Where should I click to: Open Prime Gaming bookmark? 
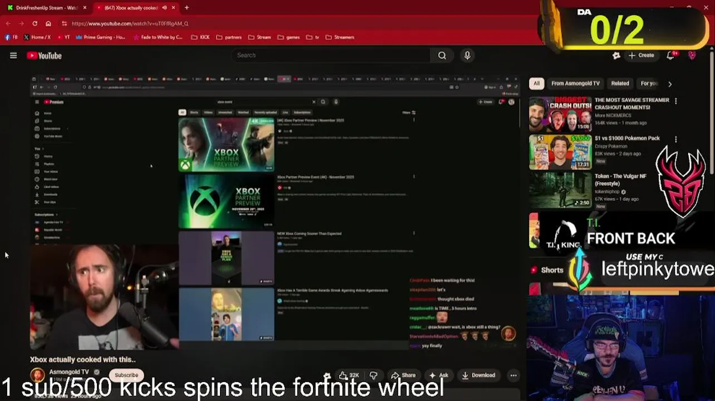point(100,37)
